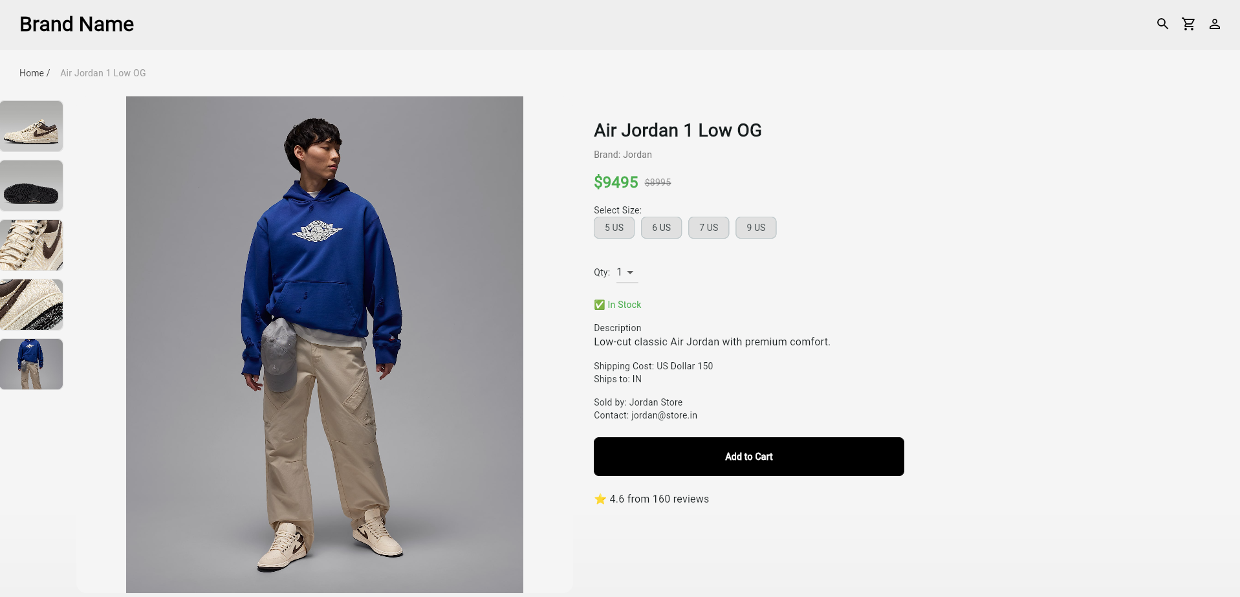Open the shopping cart icon
Image resolution: width=1240 pixels, height=597 pixels.
click(1188, 24)
